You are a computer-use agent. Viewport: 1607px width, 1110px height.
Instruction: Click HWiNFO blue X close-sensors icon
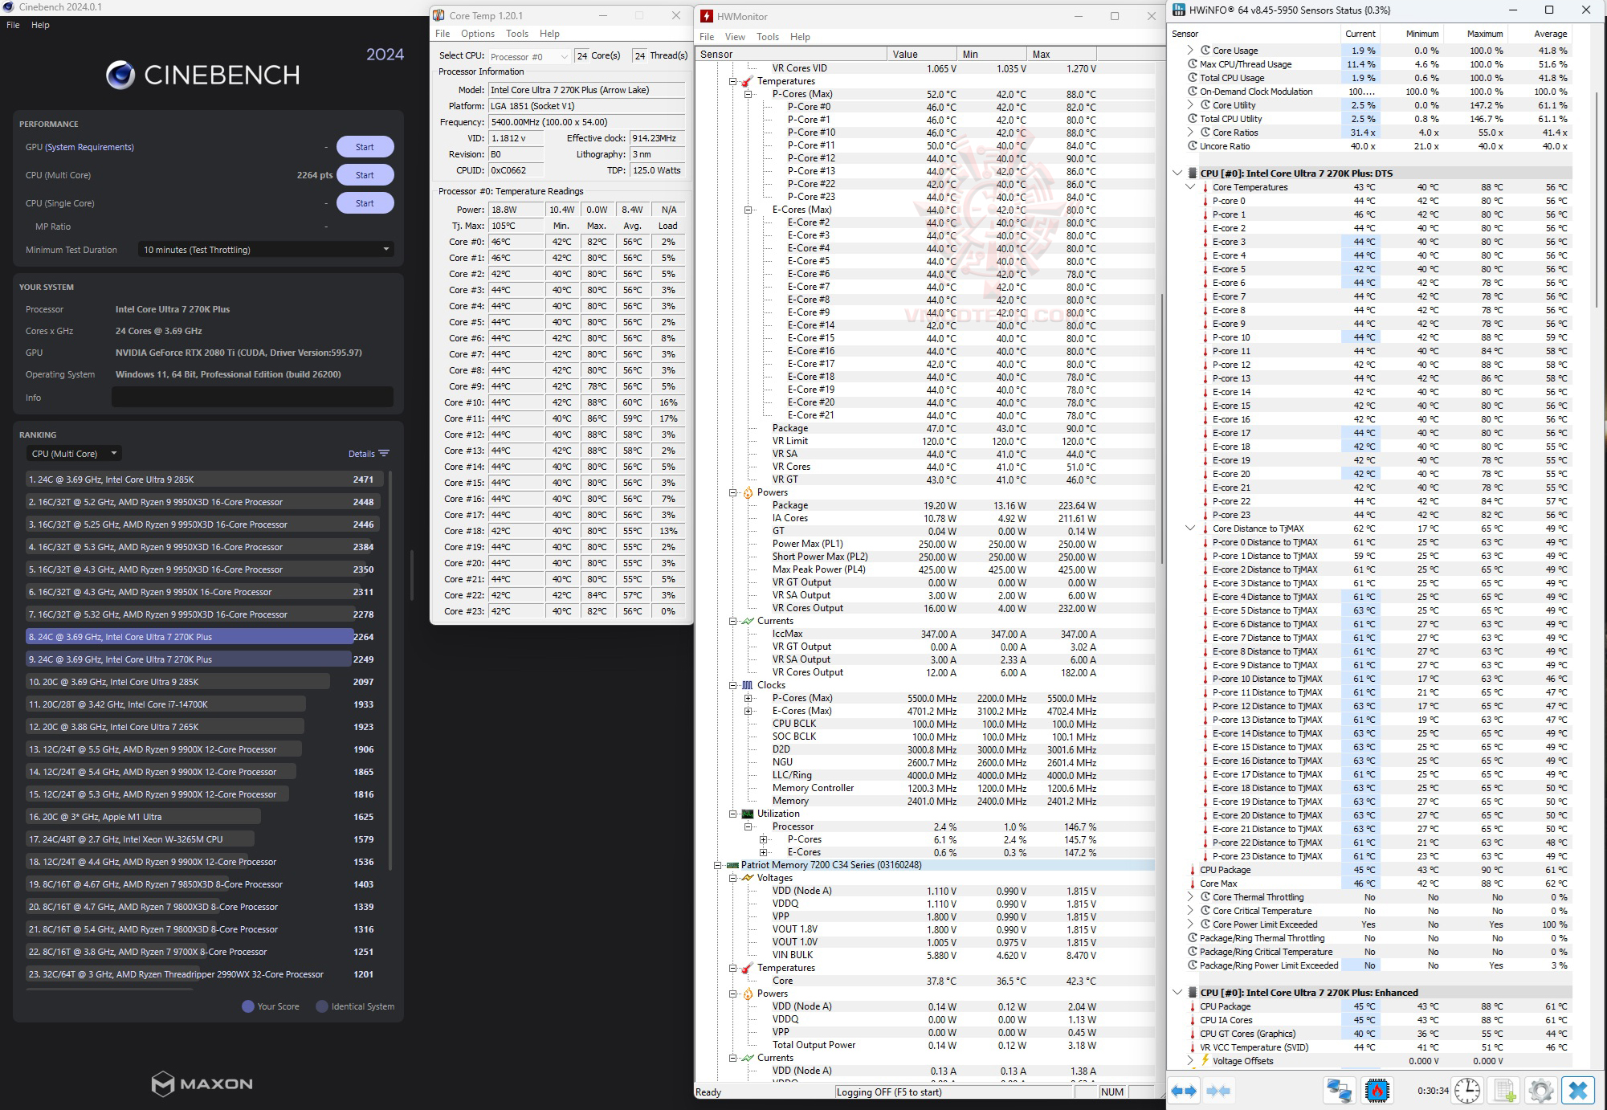point(1578,1091)
